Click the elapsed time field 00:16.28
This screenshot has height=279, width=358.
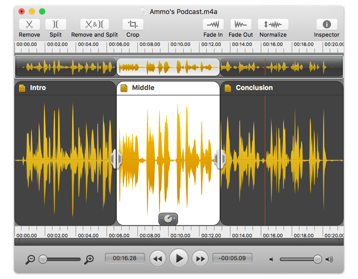point(125,258)
